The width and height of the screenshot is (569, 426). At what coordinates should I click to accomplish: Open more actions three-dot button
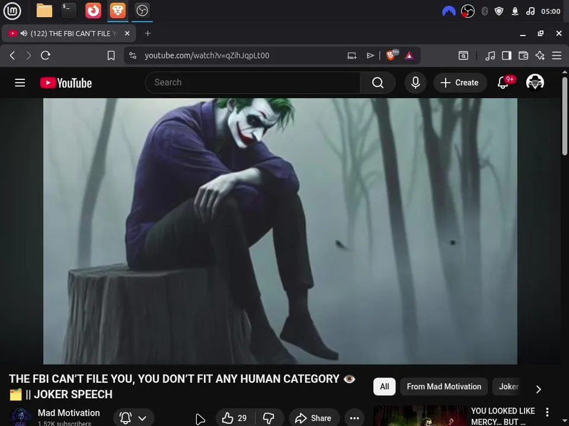point(354,418)
